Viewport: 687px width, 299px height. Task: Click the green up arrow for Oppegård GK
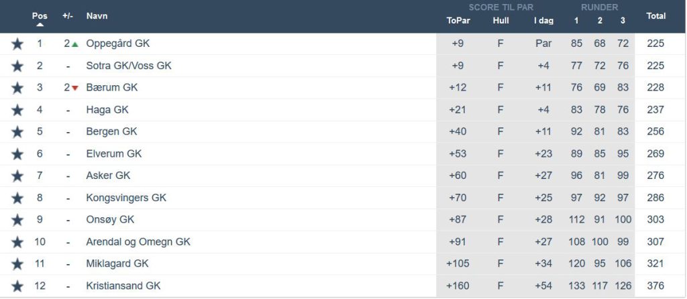pos(75,44)
